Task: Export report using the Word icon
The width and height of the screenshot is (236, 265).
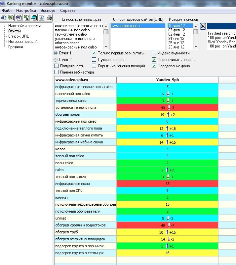Action: (x=19, y=17)
